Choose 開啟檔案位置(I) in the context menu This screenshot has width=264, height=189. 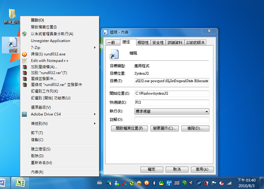tap(59, 27)
